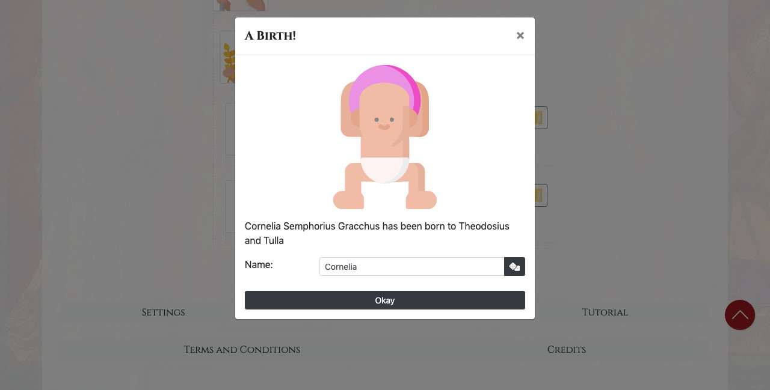Confirm the birth with Okay button
This screenshot has height=390, width=770.
click(x=385, y=300)
